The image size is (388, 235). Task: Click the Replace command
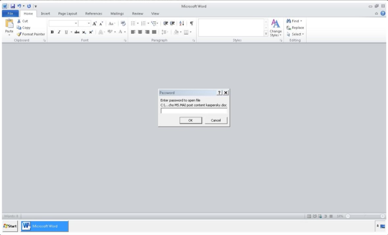tap(295, 28)
